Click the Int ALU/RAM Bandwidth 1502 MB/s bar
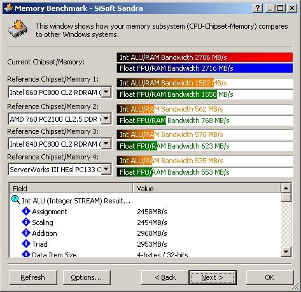Screen dimensions: 301x292 pos(205,83)
